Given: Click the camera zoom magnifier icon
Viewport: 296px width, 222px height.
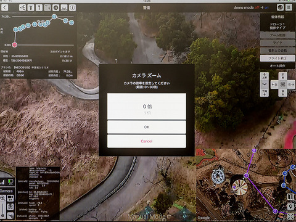Looking at the screenshot, I should click(x=2, y=199).
